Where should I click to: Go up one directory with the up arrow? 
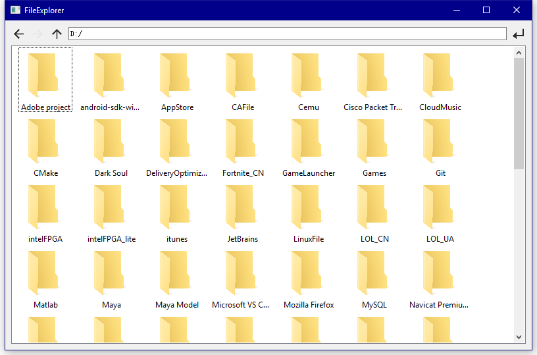click(57, 34)
